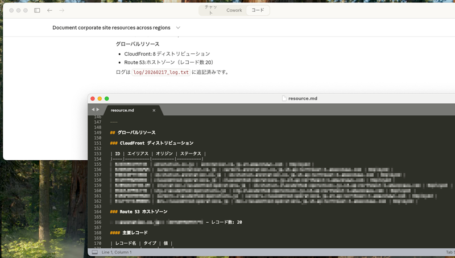Click Line 1, Column 1 status indicator
The height and width of the screenshot is (258, 455).
pos(117,252)
